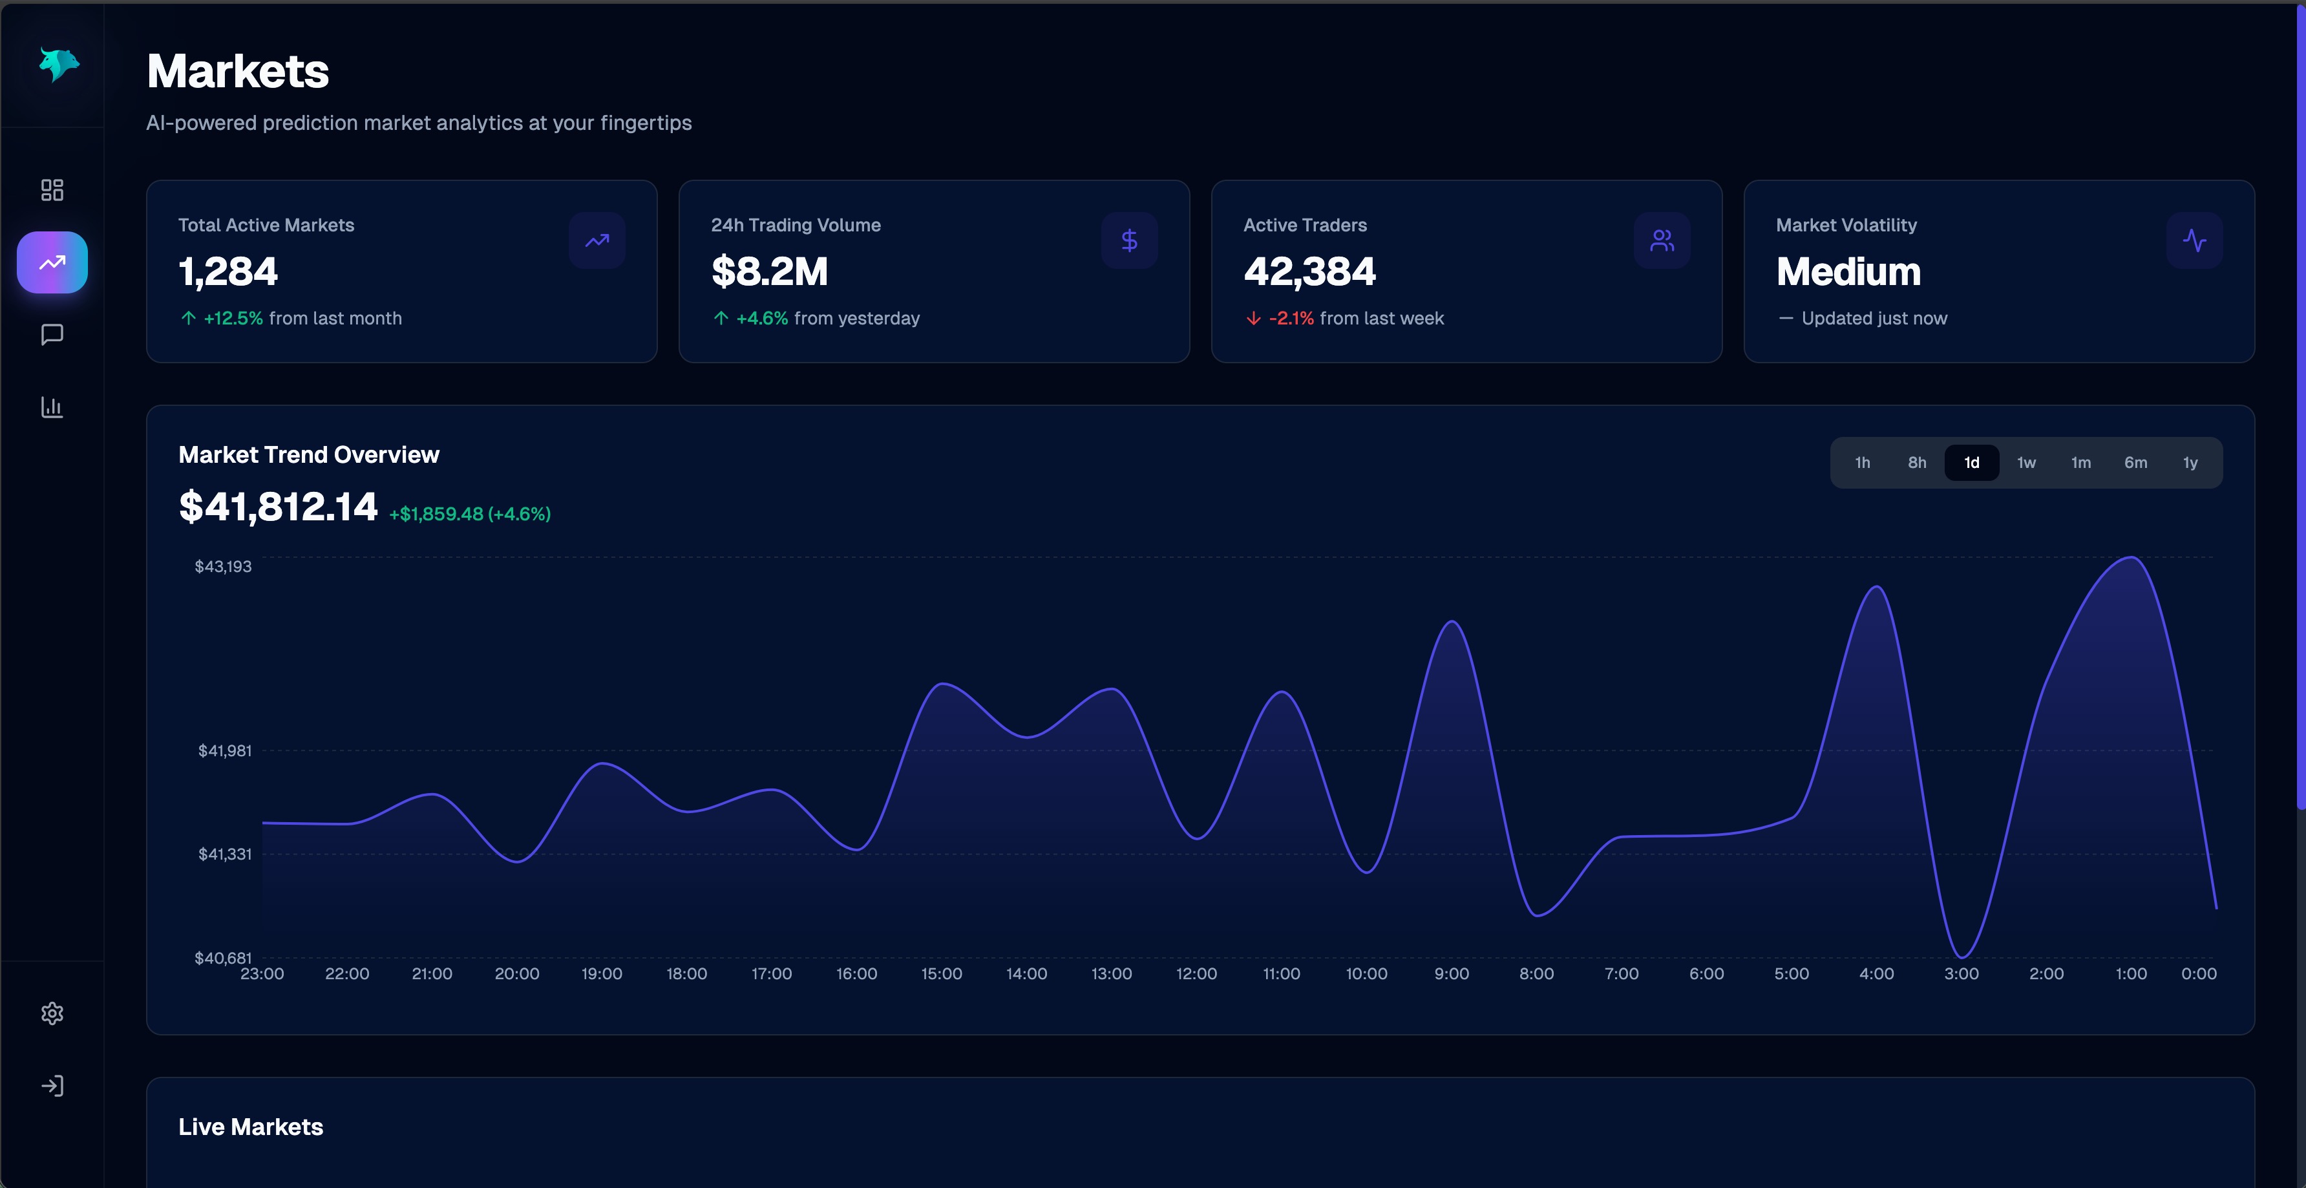2306x1188 pixels.
Task: Choose the 1y time range
Action: pyautogui.click(x=2190, y=463)
